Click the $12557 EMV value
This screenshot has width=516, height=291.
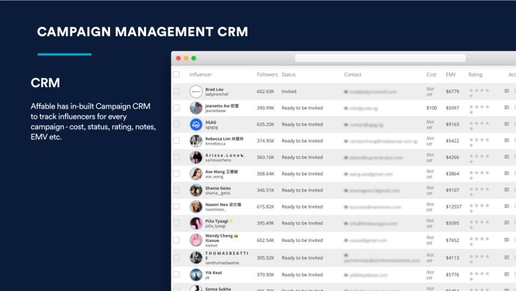click(454, 207)
